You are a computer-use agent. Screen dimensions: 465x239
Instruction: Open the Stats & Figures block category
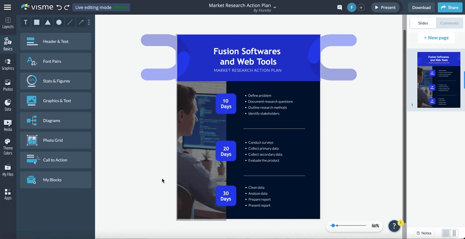pos(56,81)
